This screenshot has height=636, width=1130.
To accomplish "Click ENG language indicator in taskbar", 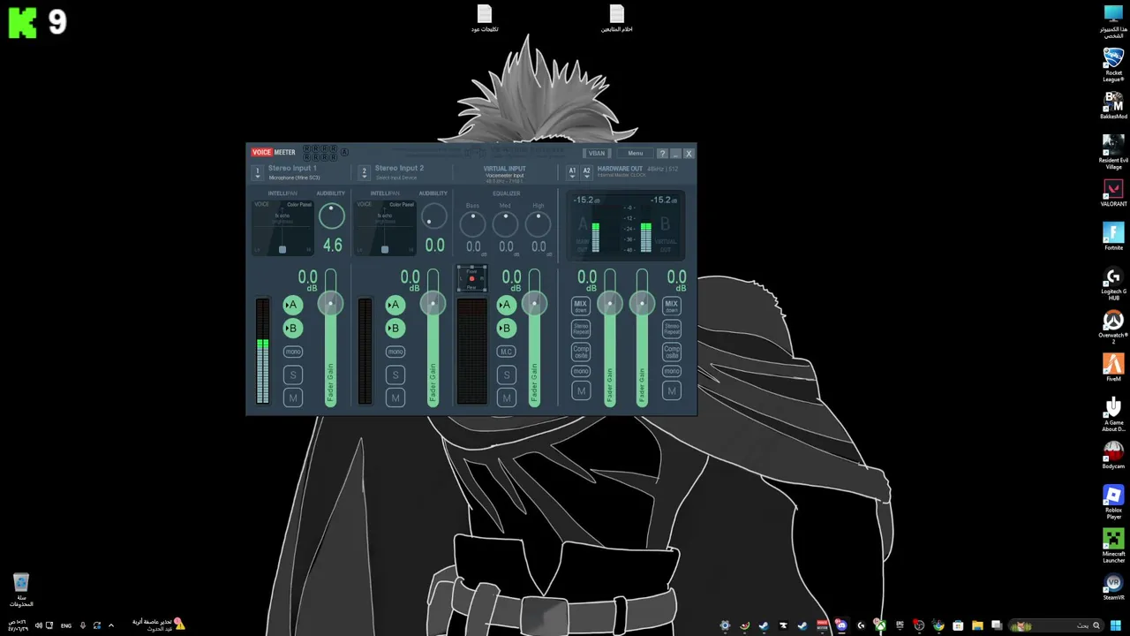I will click(66, 625).
